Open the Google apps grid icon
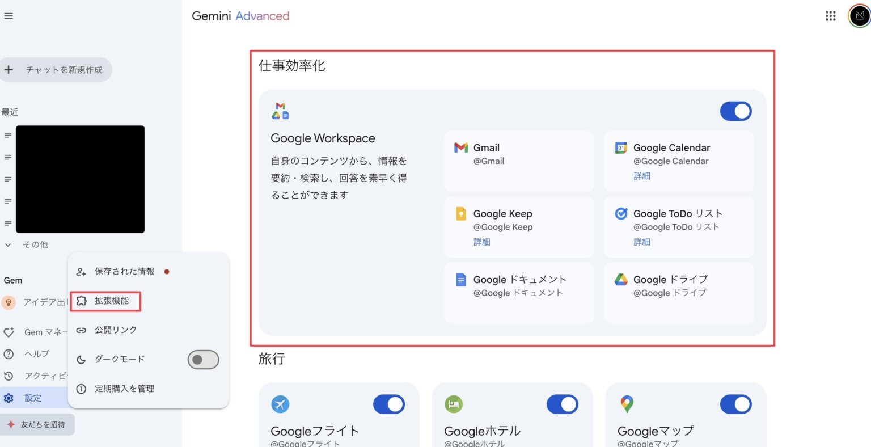 830,15
